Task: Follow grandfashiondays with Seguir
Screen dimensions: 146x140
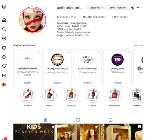Action: tap(87, 83)
